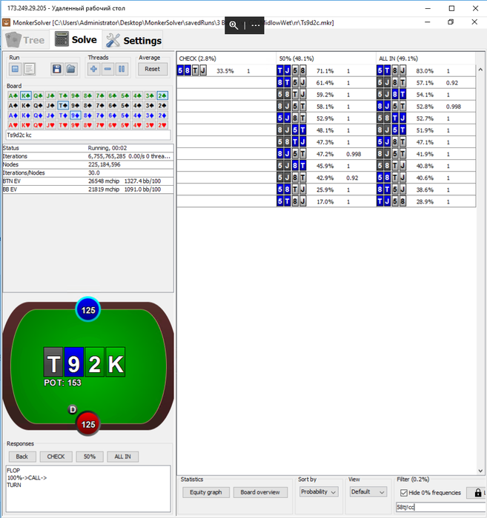The height and width of the screenshot is (518, 487).
Task: Click the 50% (48.1%) column header
Action: tap(326, 58)
